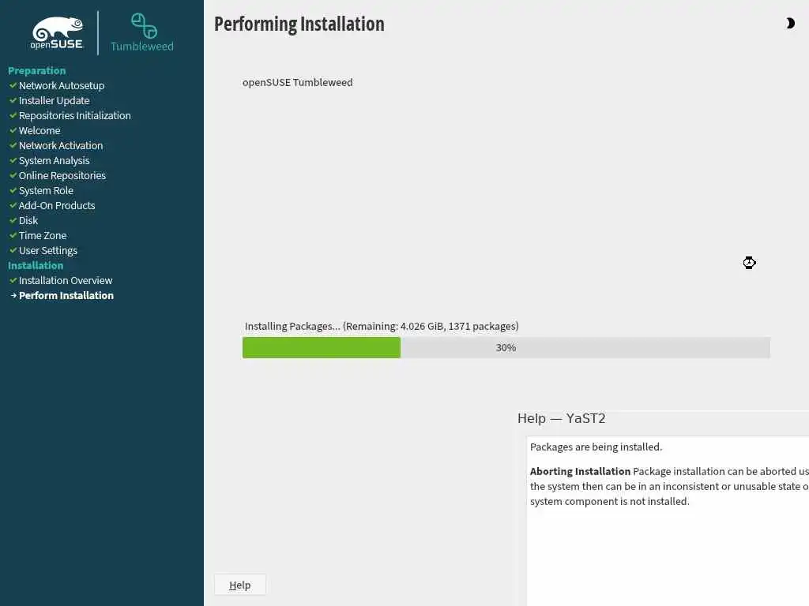The width and height of the screenshot is (809, 606).
Task: Click the checkmark beside System Role
Action: click(x=13, y=190)
